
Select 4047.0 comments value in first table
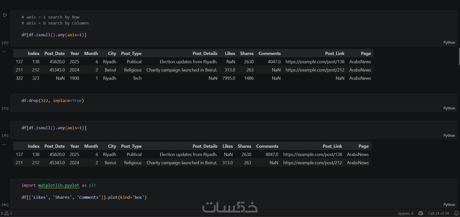(274, 62)
